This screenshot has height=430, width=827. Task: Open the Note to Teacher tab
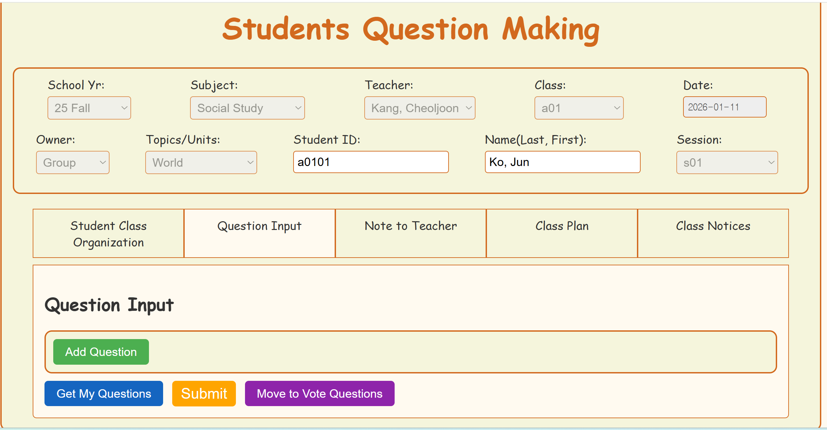tap(410, 234)
